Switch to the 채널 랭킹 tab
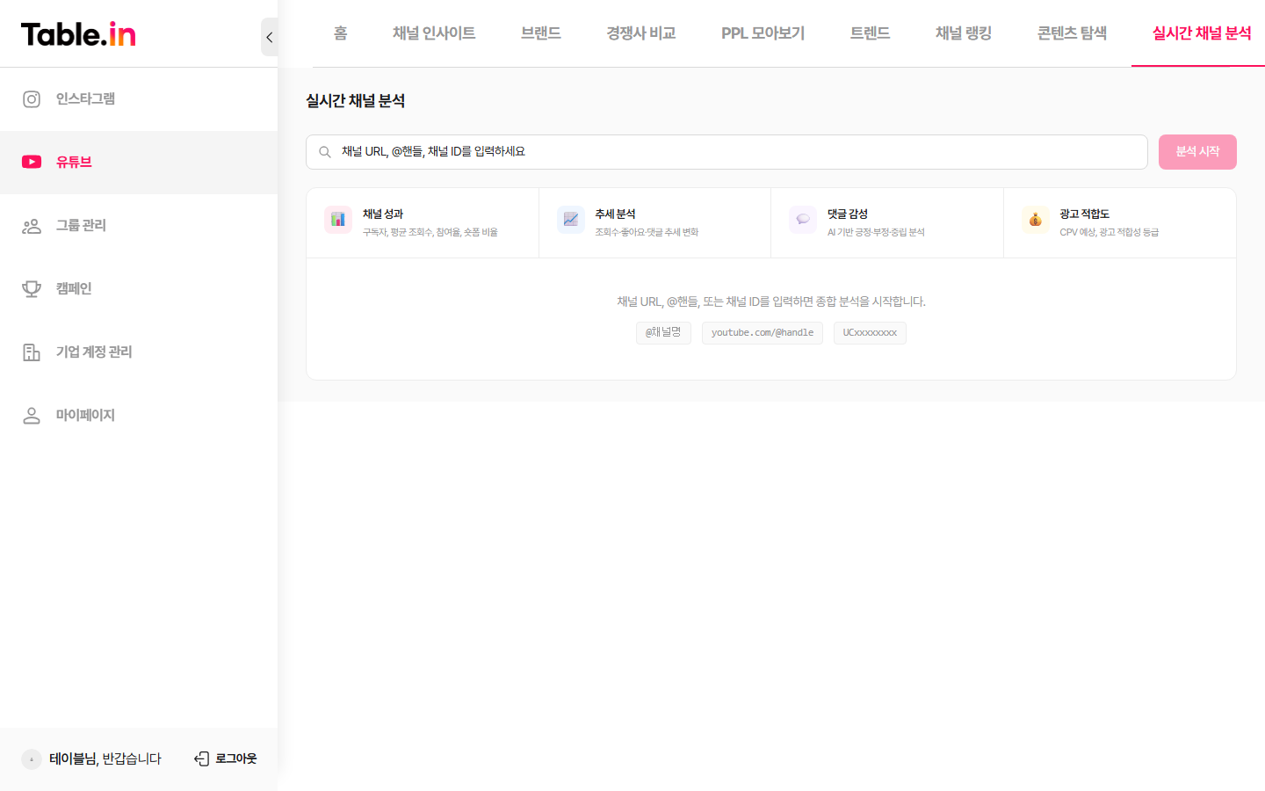1265x791 pixels. [x=962, y=33]
